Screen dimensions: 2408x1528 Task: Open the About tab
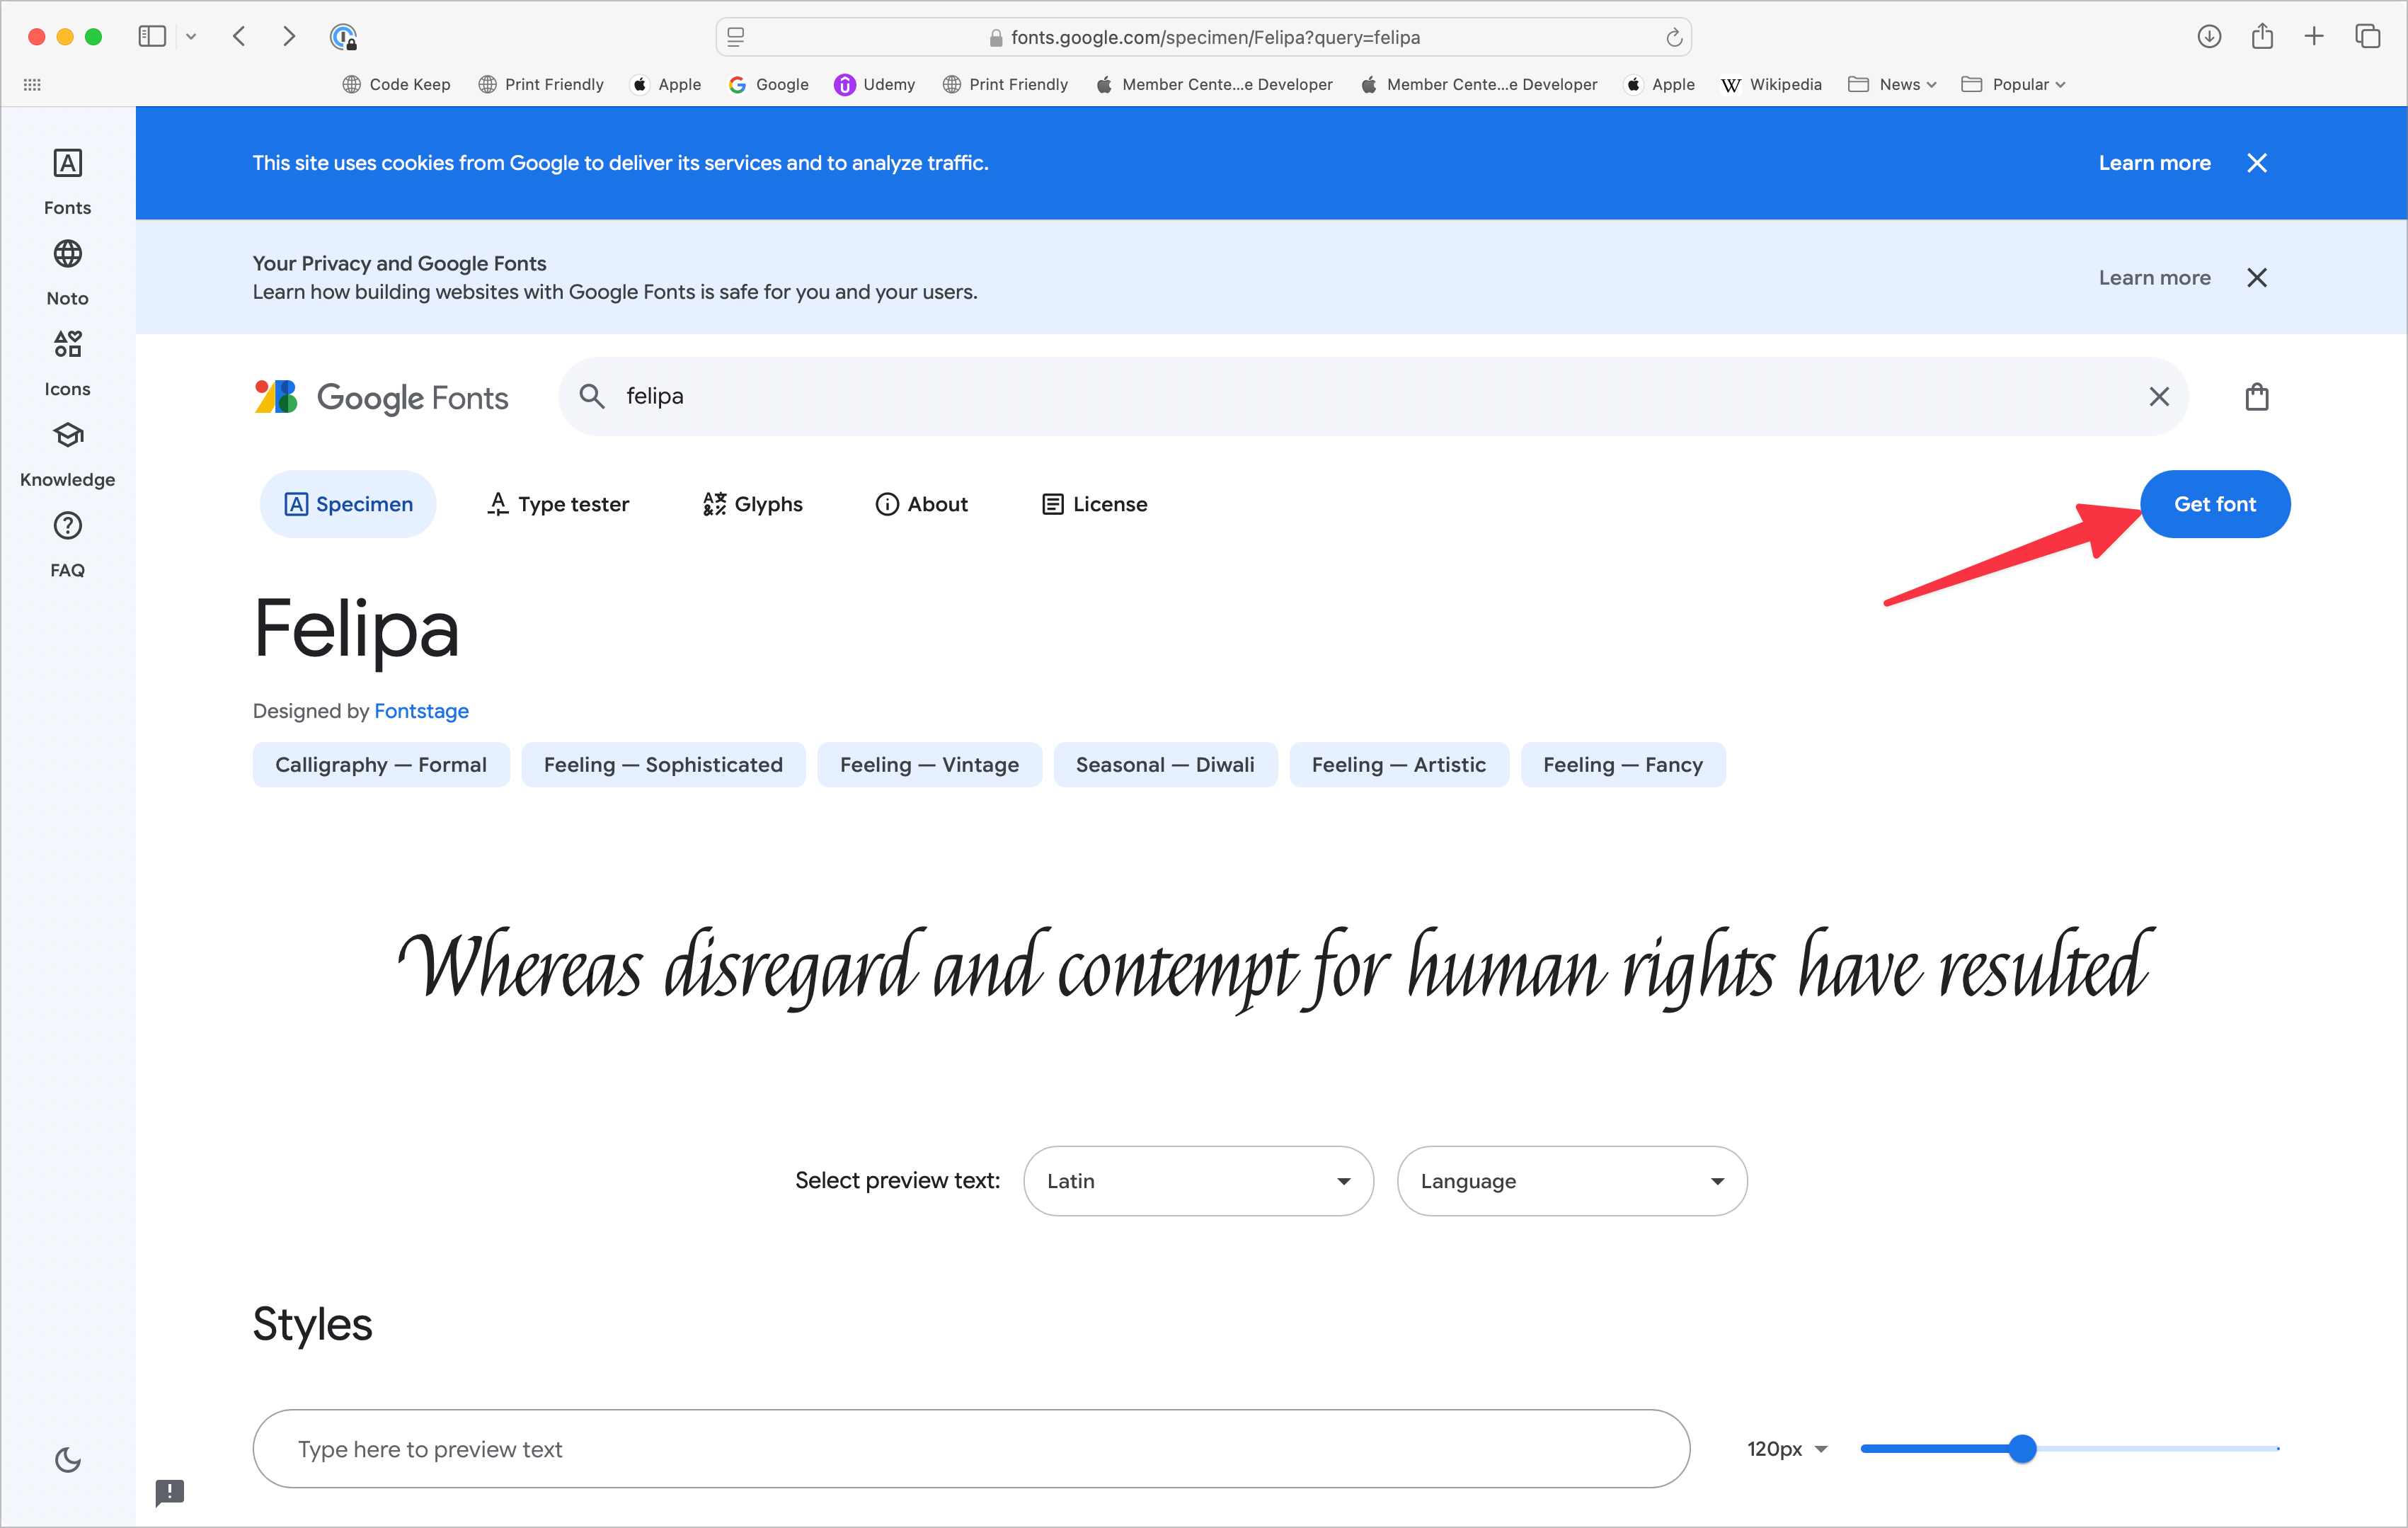(x=921, y=504)
